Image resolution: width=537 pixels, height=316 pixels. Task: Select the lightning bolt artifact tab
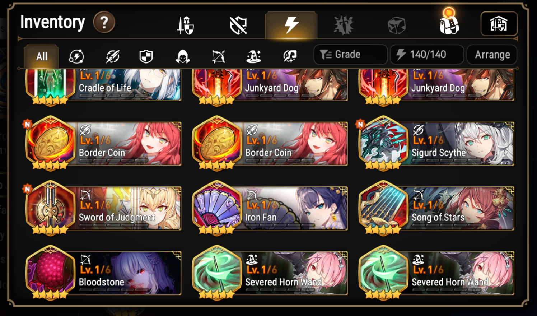tap(291, 25)
